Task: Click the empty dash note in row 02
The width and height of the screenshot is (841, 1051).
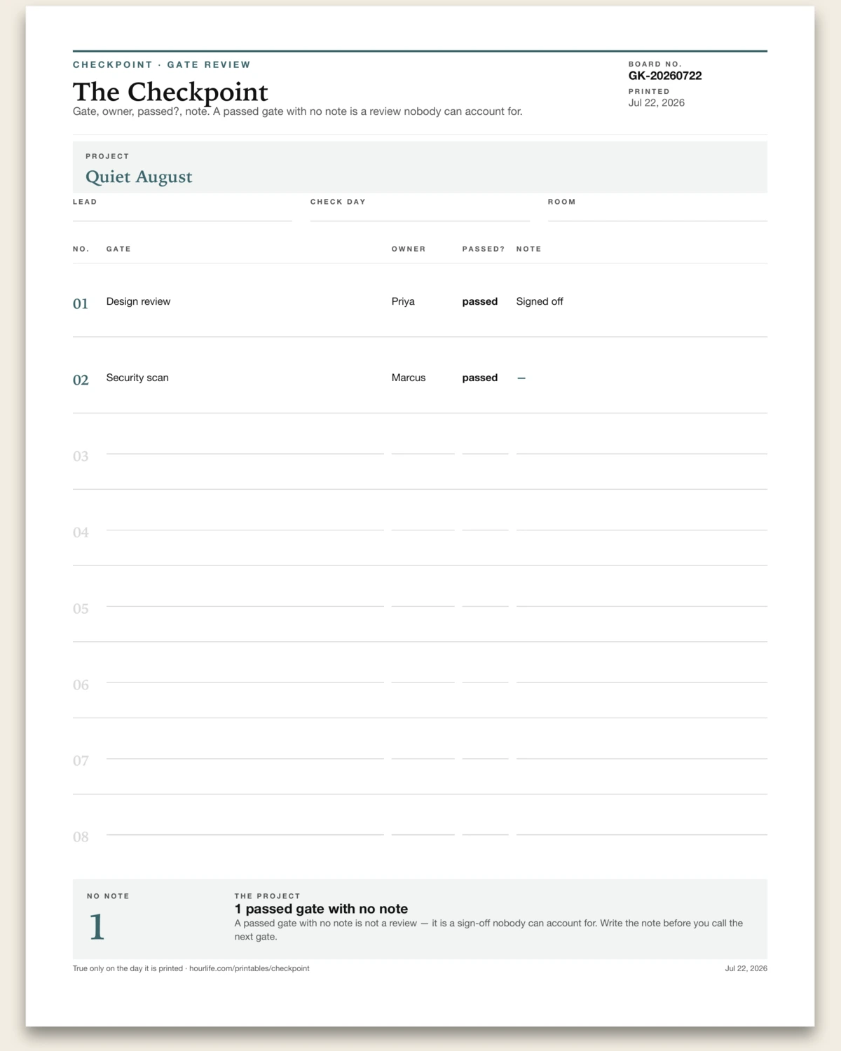Action: 521,378
